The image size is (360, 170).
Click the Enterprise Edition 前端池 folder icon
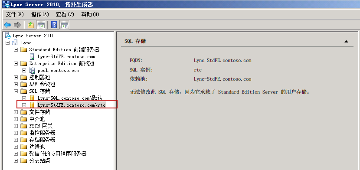(x=23, y=63)
